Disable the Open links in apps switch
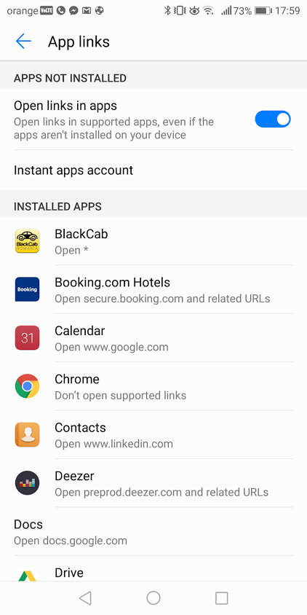Viewport: 307px width, 615px height. [x=273, y=120]
